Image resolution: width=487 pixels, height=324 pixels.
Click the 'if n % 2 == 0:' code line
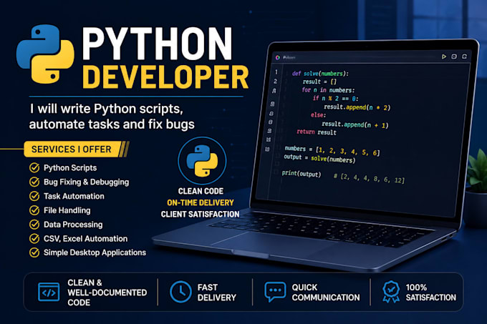tap(335, 98)
